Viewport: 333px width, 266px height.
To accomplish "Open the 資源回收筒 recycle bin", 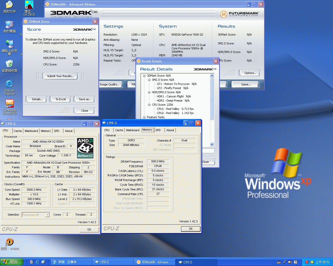I will pyautogui.click(x=9, y=66).
